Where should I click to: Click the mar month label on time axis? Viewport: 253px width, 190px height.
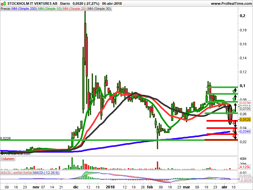click(187, 187)
